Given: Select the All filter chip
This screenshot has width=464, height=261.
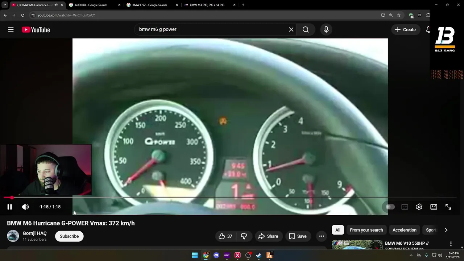Looking at the screenshot, I should (x=337, y=230).
